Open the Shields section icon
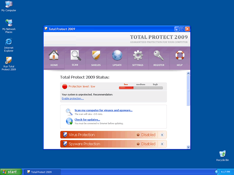Image resolution: width=234 pixels, height=175 pixels. [96, 56]
